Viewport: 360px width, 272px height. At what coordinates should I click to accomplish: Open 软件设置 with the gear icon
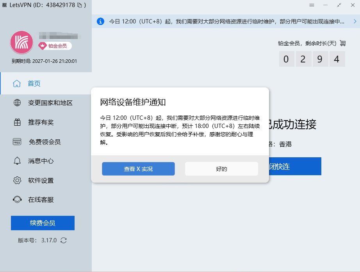[17, 180]
